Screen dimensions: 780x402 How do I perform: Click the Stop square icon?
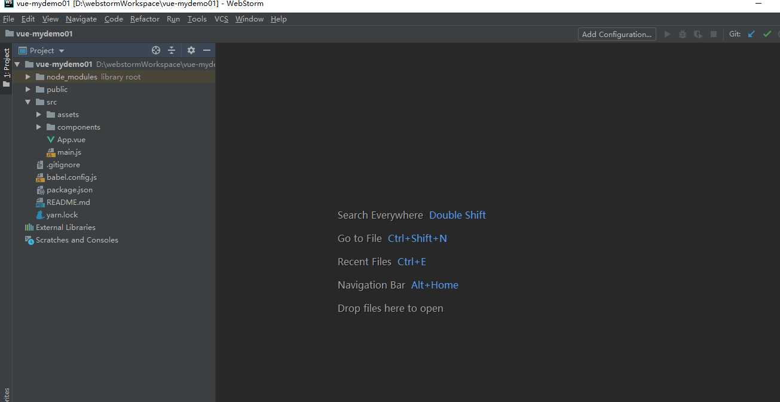click(713, 34)
